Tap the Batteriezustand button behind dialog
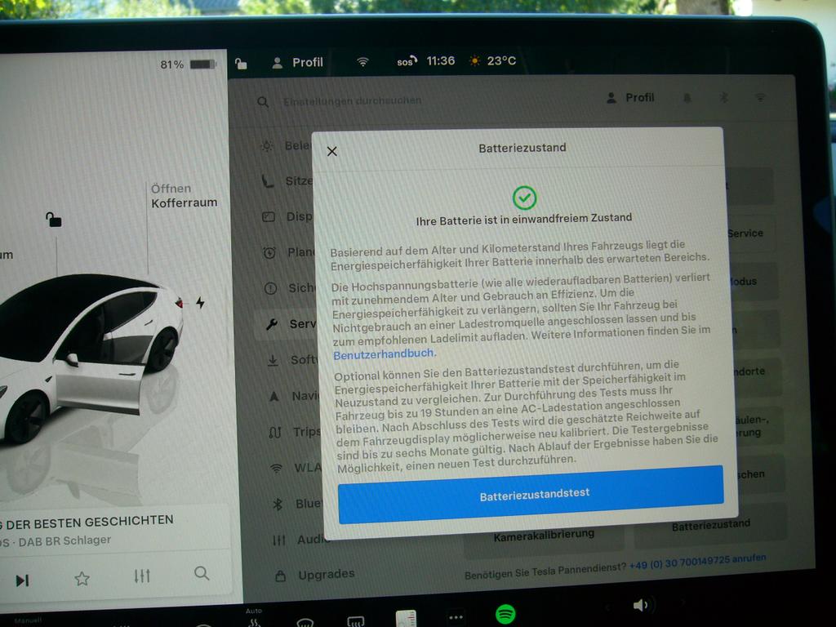The width and height of the screenshot is (836, 627). pos(711,527)
